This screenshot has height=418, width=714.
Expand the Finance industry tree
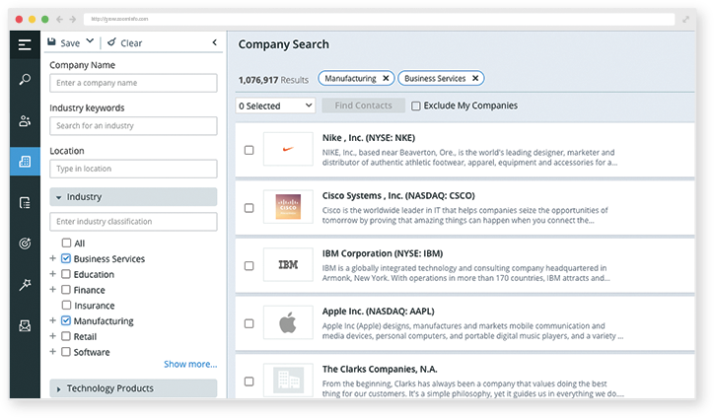[x=53, y=289]
